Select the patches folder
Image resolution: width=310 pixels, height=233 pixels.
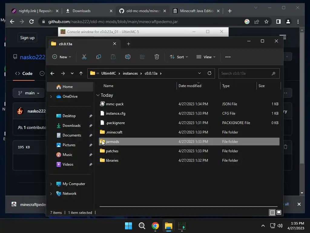(189, 151)
